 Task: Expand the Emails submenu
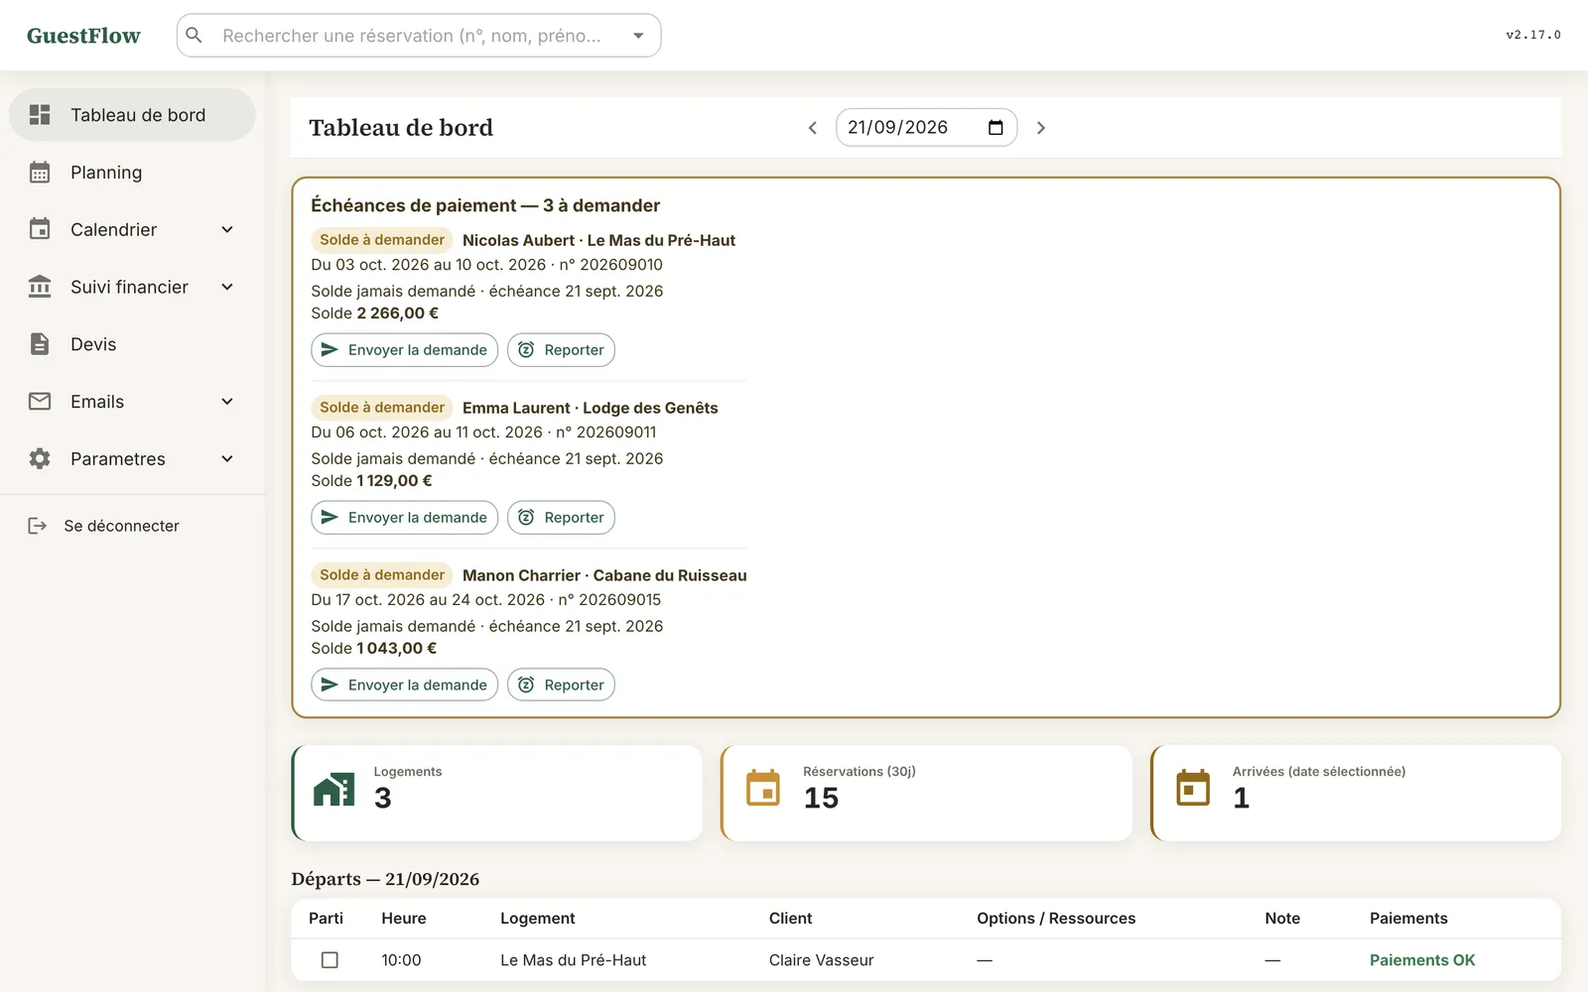tap(227, 402)
